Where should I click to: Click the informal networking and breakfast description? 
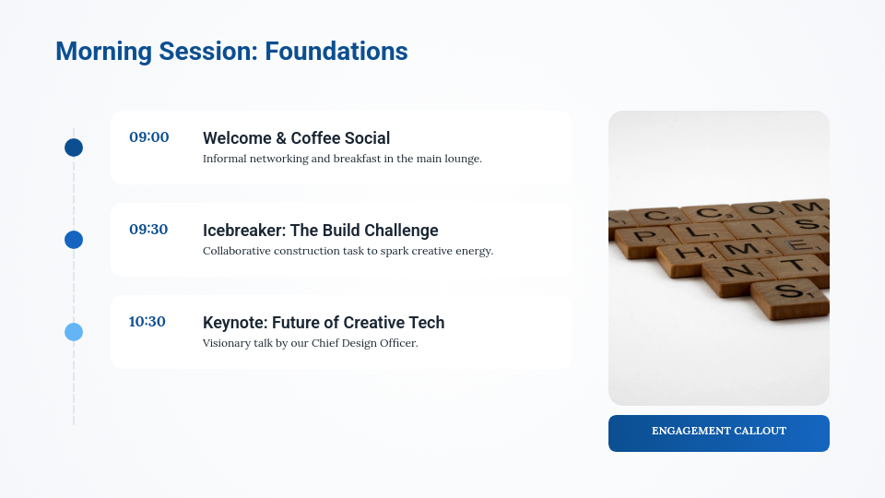tap(342, 159)
